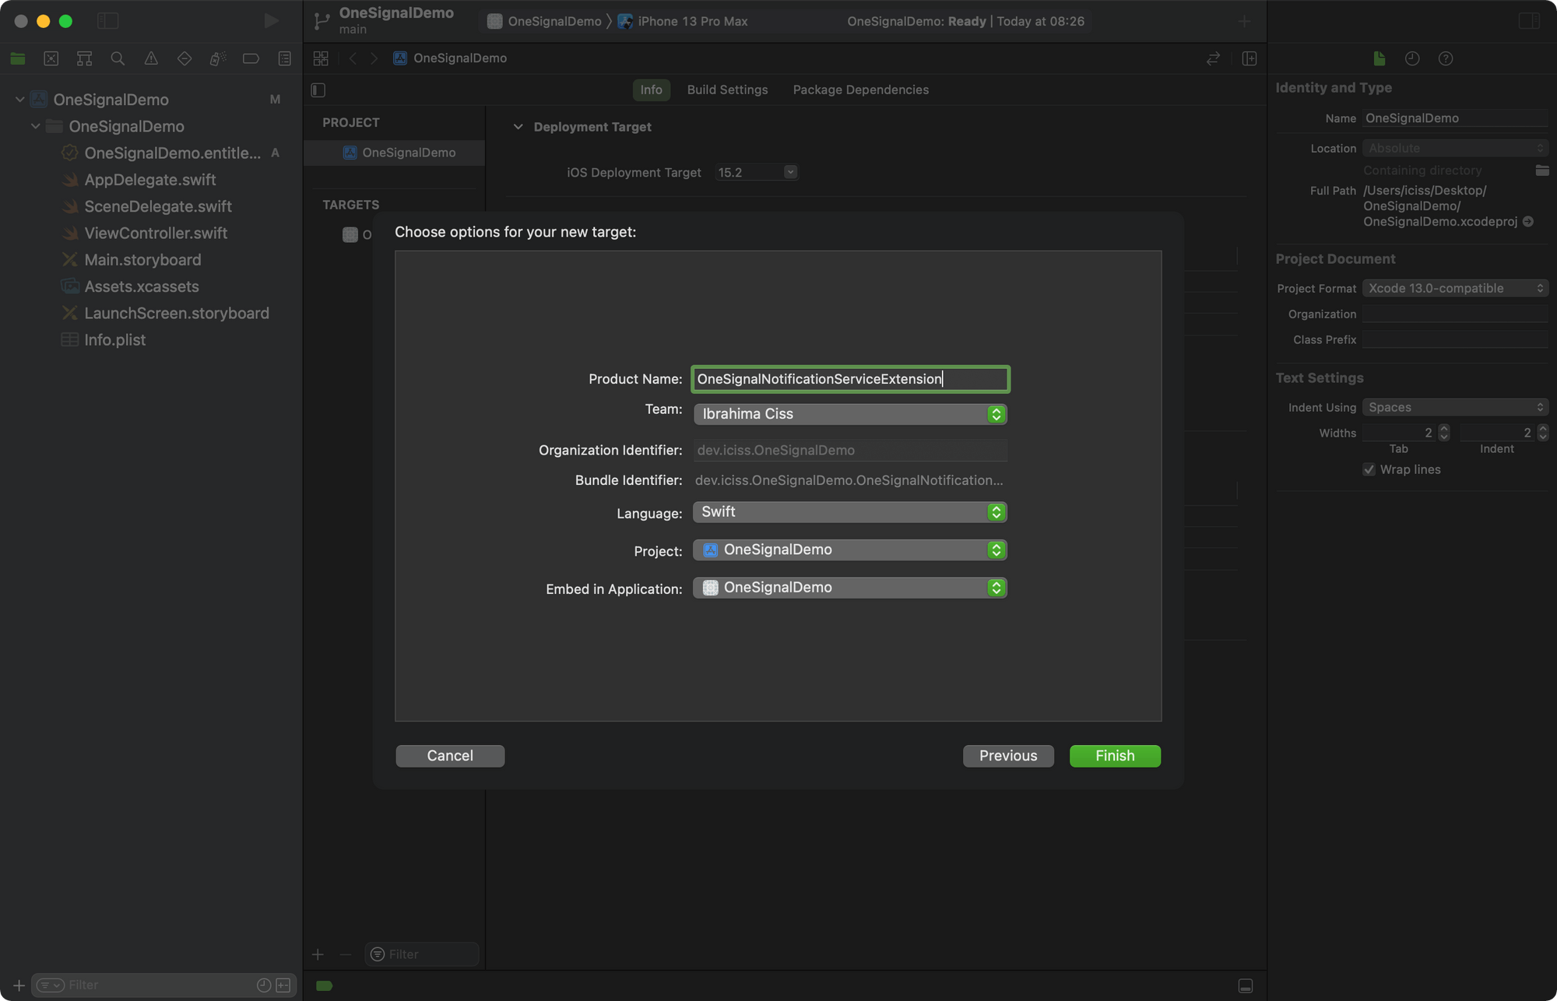Click the Product Name text field

coord(849,379)
